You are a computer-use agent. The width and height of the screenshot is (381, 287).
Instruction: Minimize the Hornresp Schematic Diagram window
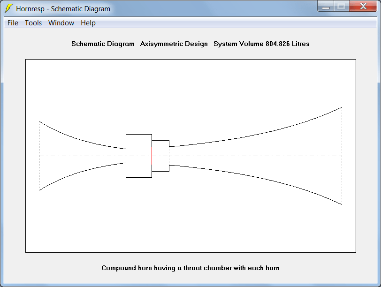(326, 7)
